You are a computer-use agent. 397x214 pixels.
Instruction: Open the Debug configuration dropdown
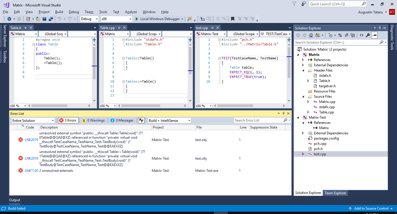(x=90, y=19)
